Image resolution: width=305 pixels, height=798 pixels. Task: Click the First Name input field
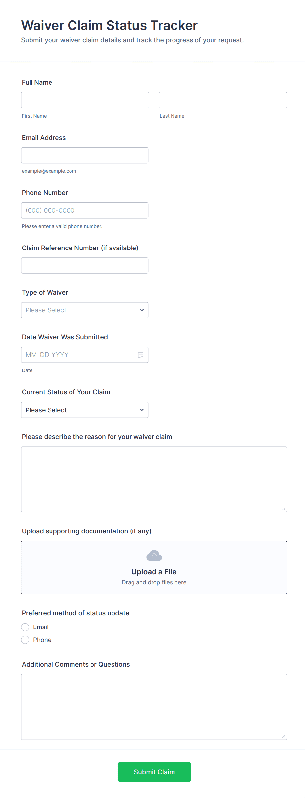click(85, 100)
